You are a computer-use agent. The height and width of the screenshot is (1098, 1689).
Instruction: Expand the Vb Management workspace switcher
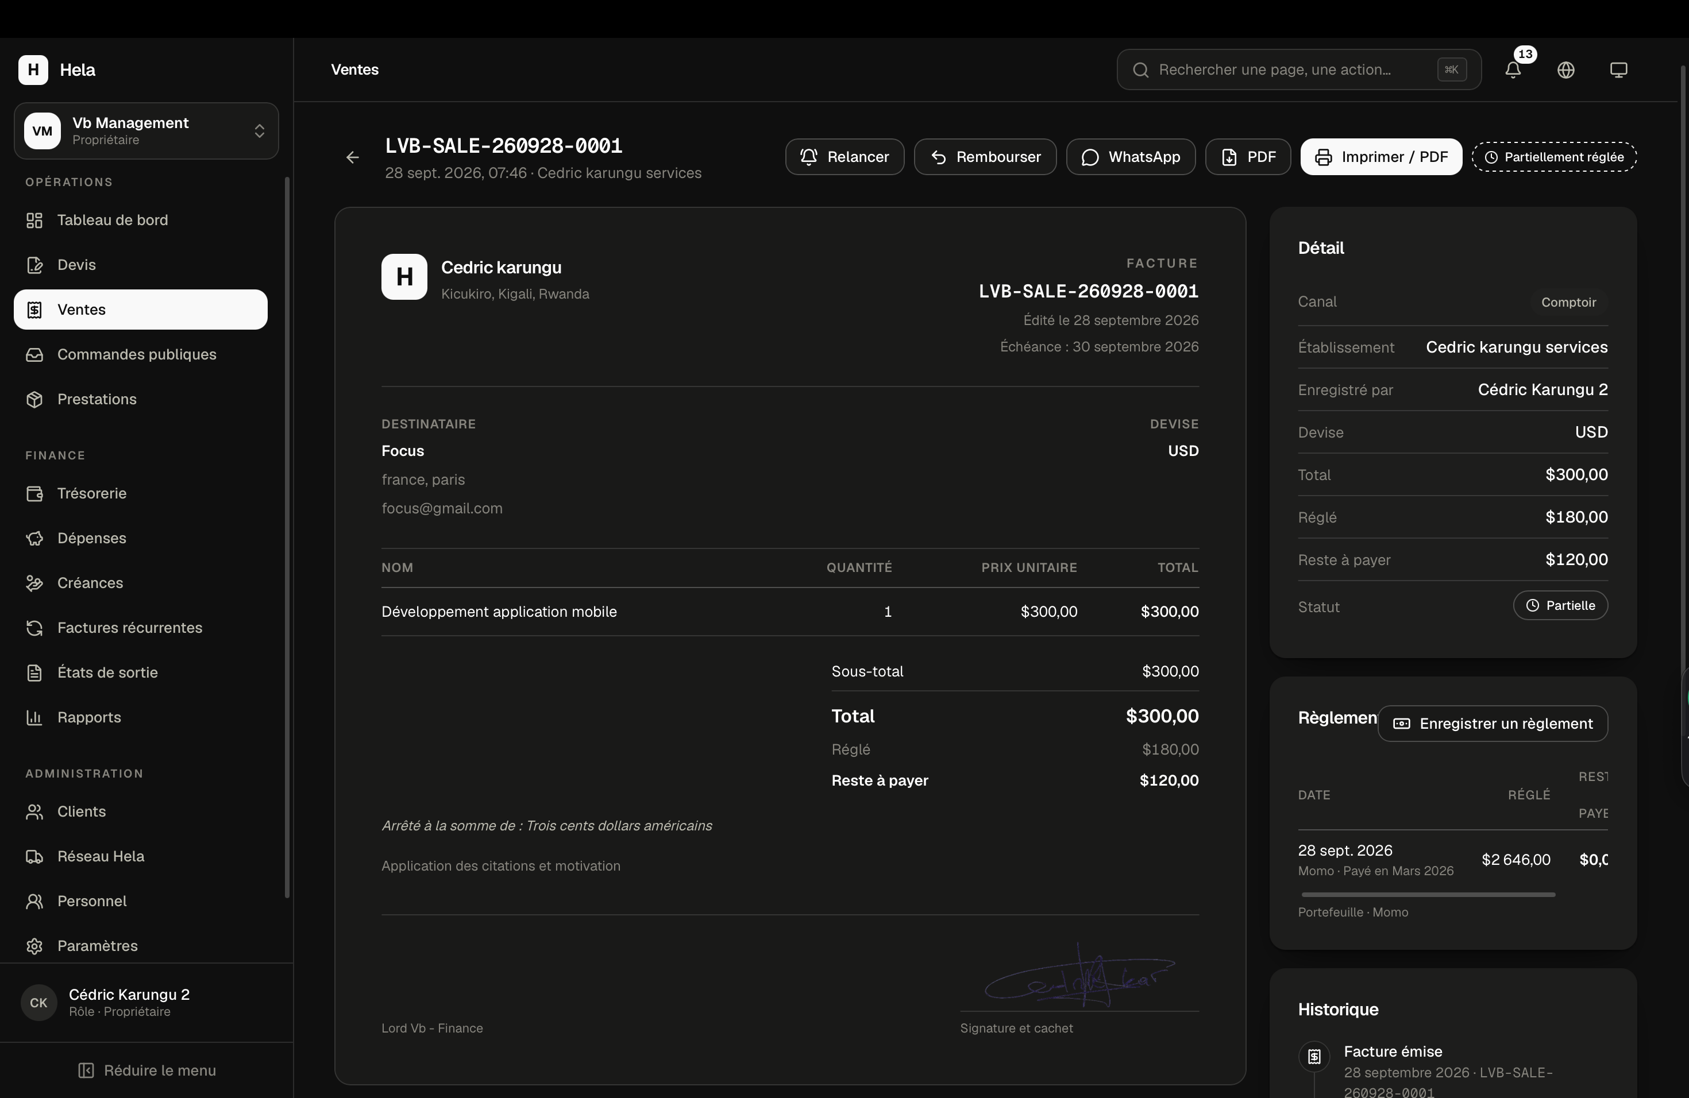click(x=146, y=130)
